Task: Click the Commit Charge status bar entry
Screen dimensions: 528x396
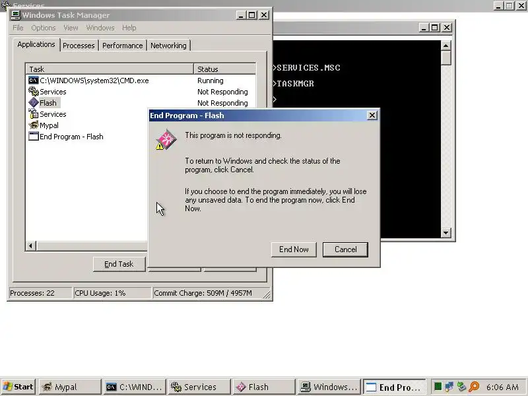Action: click(x=211, y=293)
